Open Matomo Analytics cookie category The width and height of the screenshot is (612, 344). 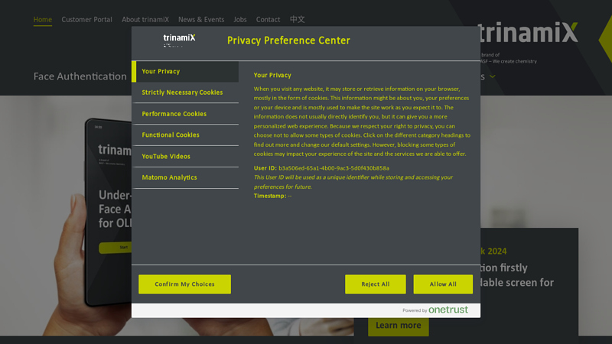click(185, 177)
